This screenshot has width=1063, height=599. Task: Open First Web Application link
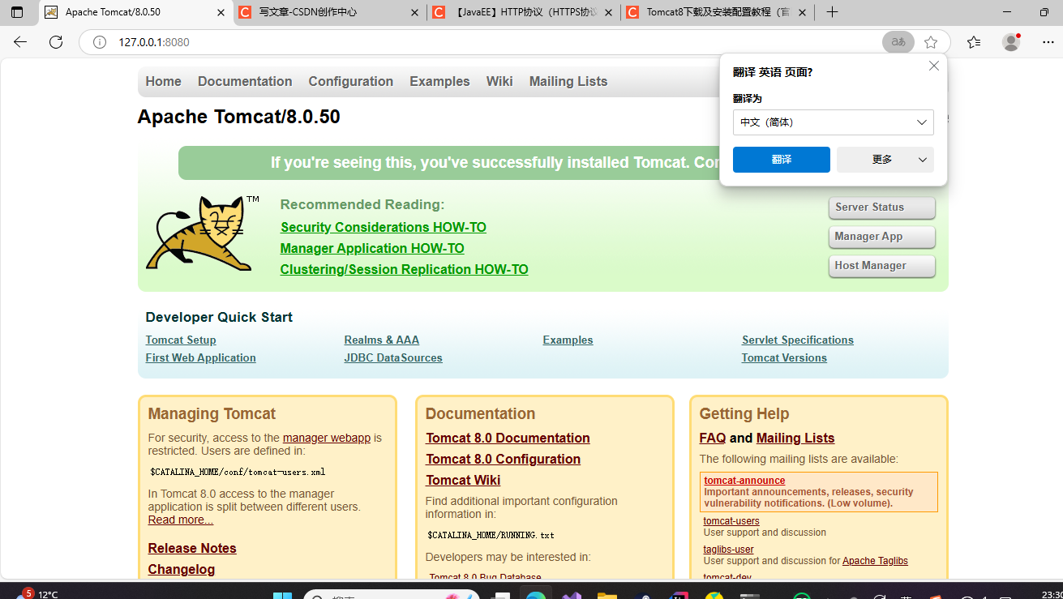[x=200, y=357]
